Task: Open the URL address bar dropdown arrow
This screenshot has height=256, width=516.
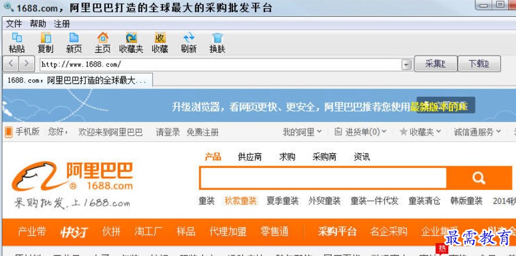Action: [407, 65]
